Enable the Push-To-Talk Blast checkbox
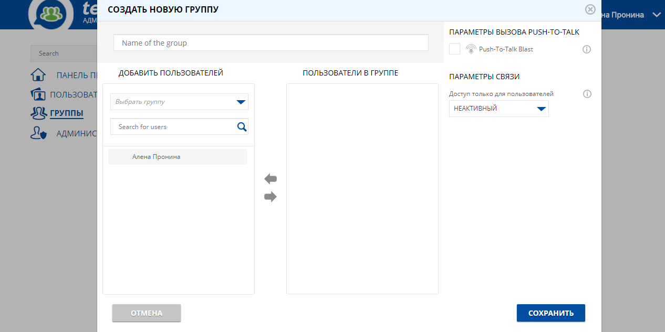Image resolution: width=665 pixels, height=332 pixels. pos(455,49)
